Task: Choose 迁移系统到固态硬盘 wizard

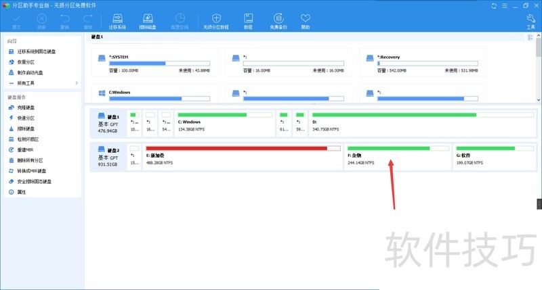Action: (x=41, y=52)
